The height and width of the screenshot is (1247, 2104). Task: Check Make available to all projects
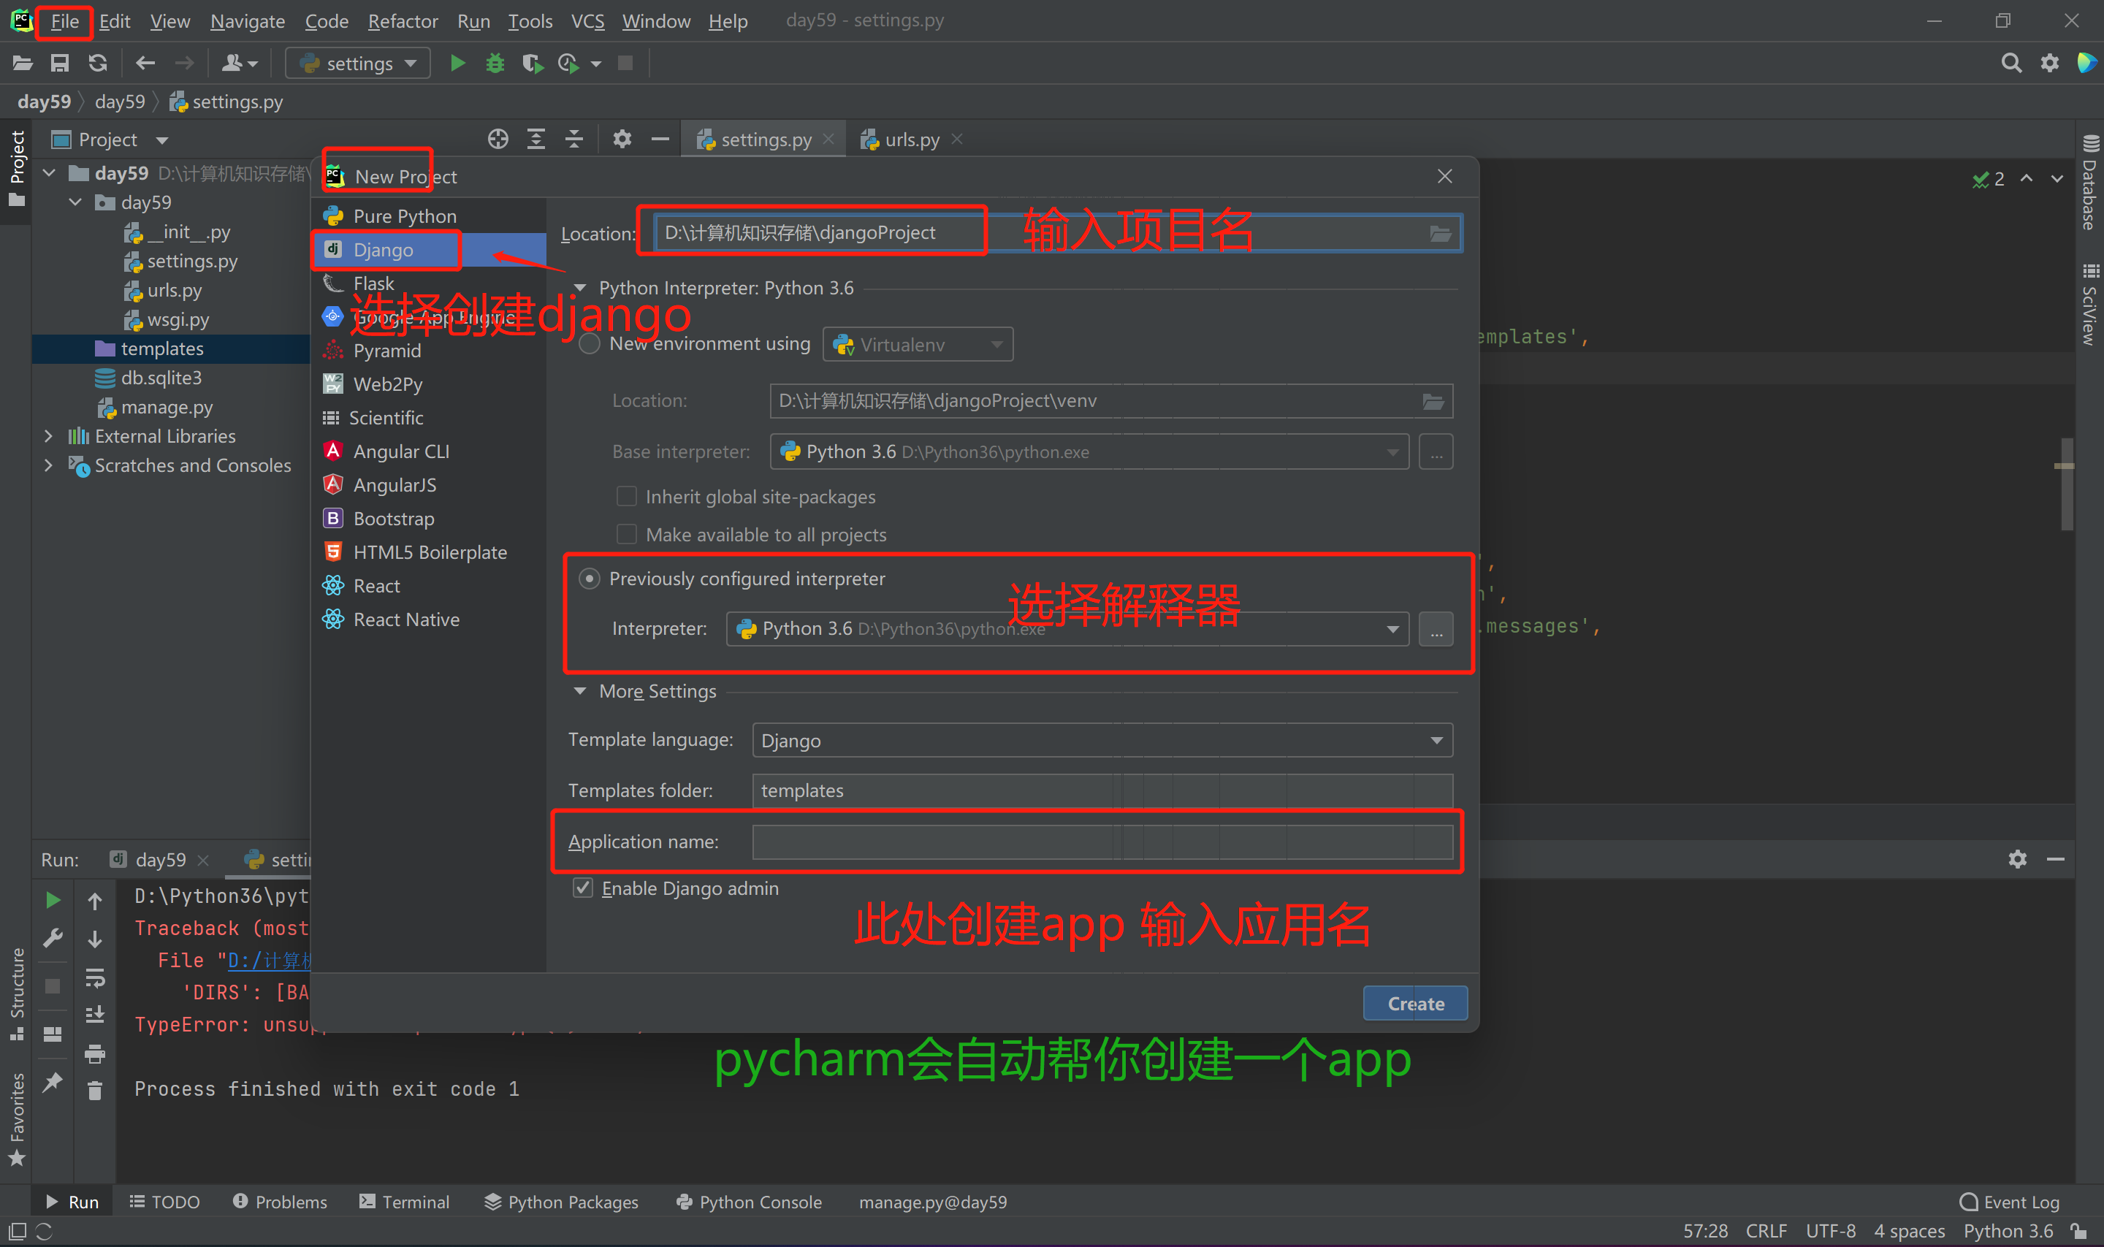coord(627,535)
